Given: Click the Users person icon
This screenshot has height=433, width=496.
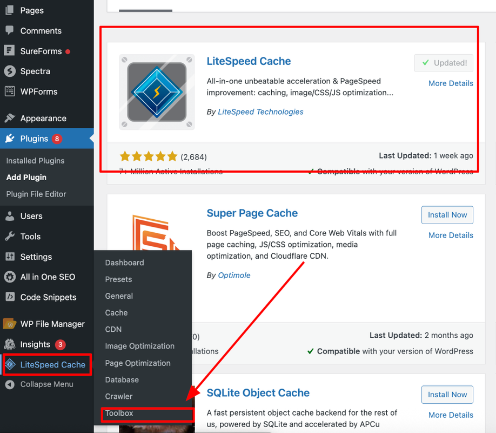Looking at the screenshot, I should coord(10,216).
